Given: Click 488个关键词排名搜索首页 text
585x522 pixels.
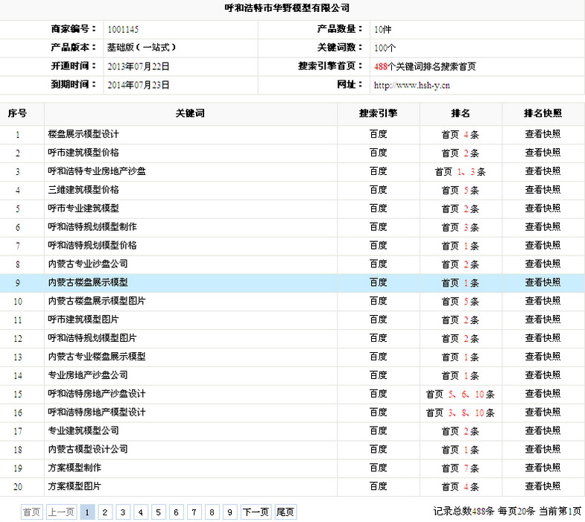Looking at the screenshot, I should (x=425, y=67).
